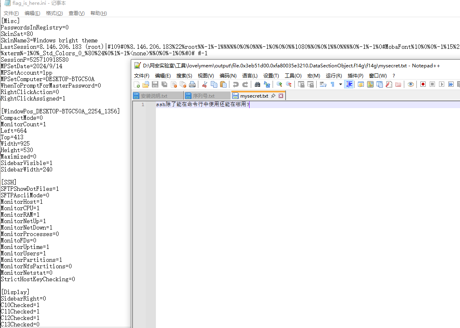Viewport: 460px width, 328px height.
Task: Toggle show all characters pilcrow icon
Action: point(332,84)
